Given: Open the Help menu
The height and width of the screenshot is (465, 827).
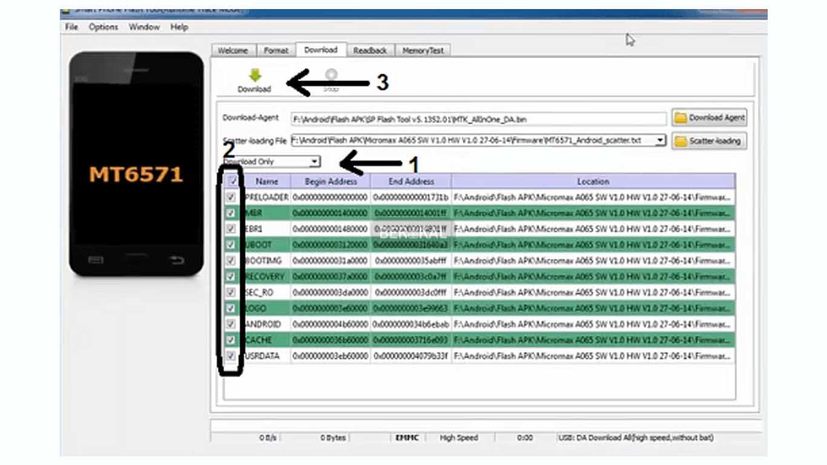Looking at the screenshot, I should tap(179, 27).
